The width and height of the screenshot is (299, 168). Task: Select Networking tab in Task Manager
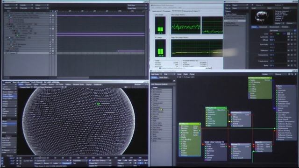187,11
